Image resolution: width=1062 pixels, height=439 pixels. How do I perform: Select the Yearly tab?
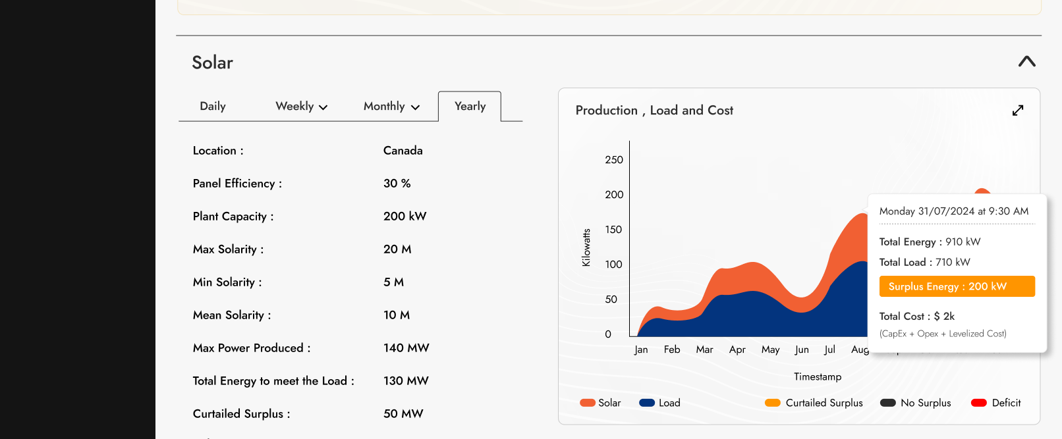[470, 107]
